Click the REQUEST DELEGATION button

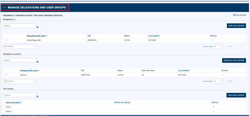point(234,60)
